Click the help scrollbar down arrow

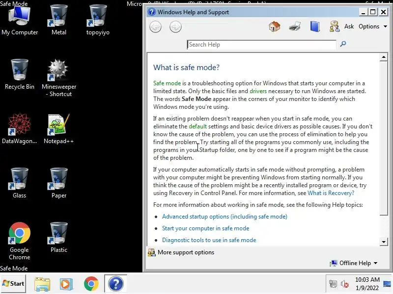(384, 242)
